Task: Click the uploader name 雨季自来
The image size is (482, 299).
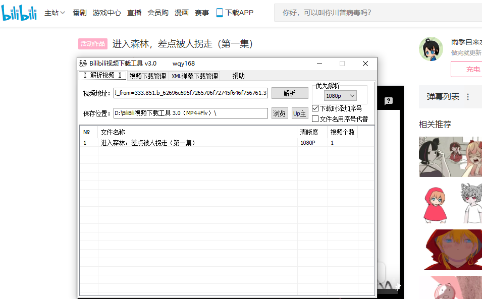Action: (x=466, y=42)
